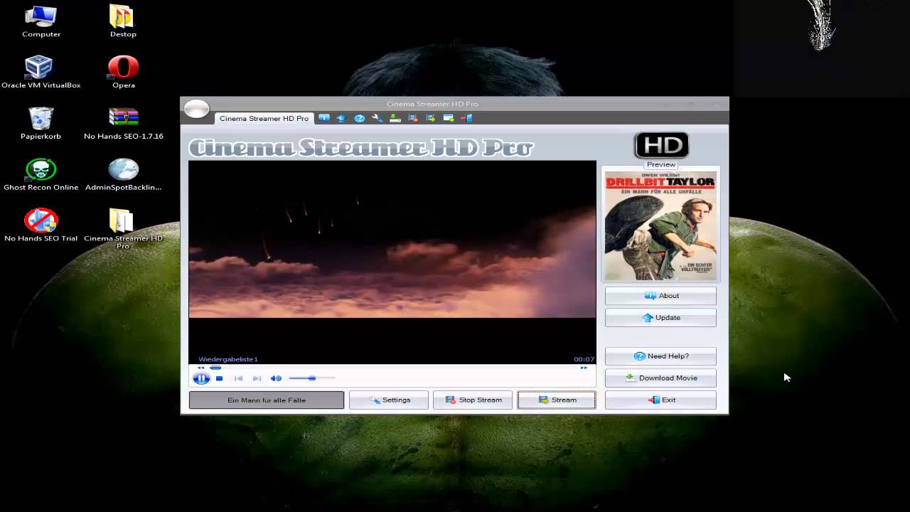Click the window-plus toolbar icon beside Exit icon
This screenshot has width=910, height=512.
(x=449, y=118)
